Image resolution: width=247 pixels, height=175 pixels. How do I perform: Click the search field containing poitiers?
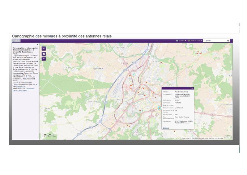pos(216,41)
